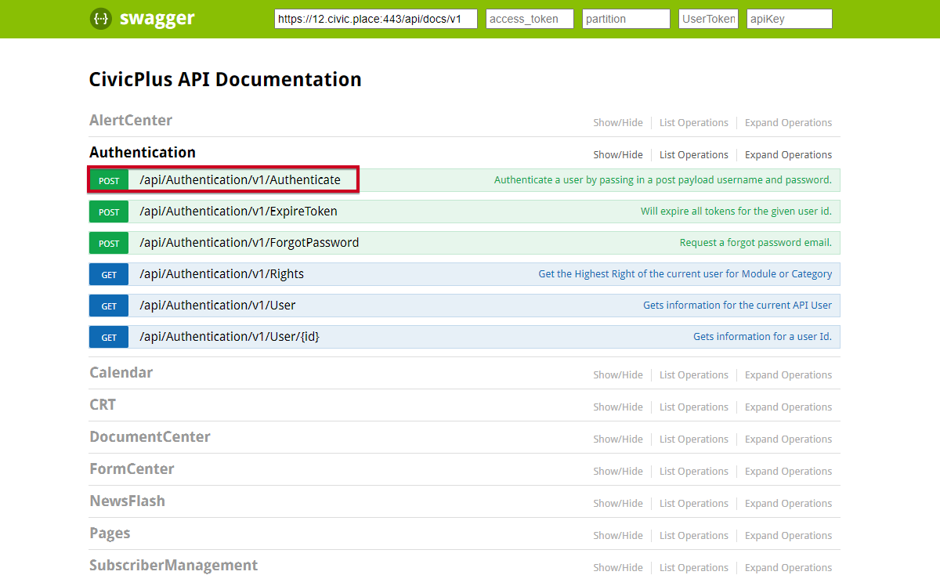The image size is (940, 586).
Task: Expand the CRT section heading
Action: coord(103,405)
